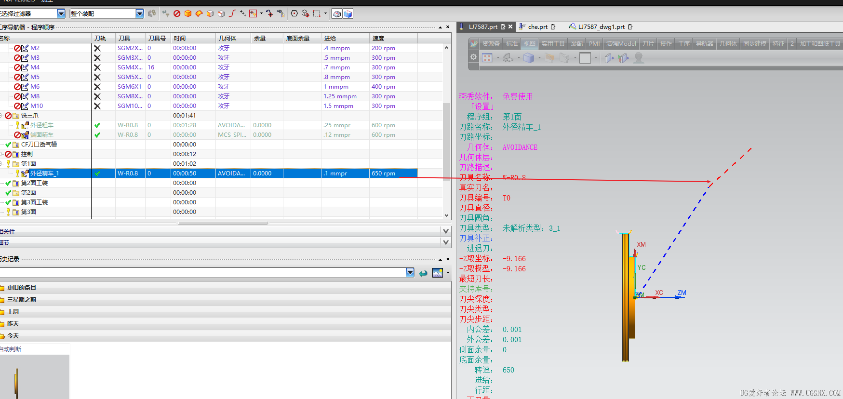Click the 速度 column header

click(393, 38)
